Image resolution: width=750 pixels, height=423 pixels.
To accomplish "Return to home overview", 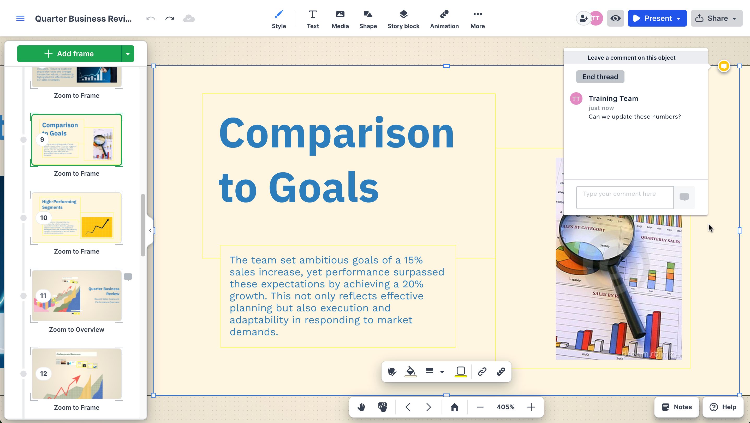I will pyautogui.click(x=455, y=407).
